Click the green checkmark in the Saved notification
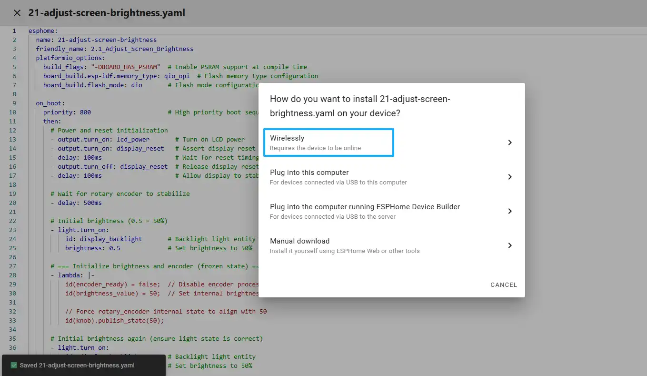Image resolution: width=647 pixels, height=376 pixels. point(14,366)
